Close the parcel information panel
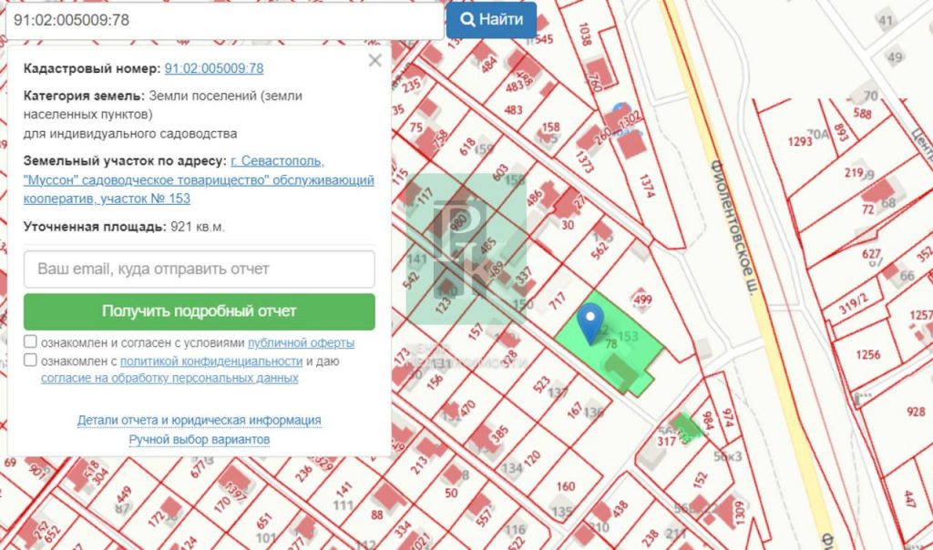933x550 pixels. tap(374, 61)
